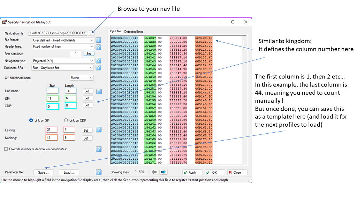The height and width of the screenshot is (200, 357).
Task: Enable Override number of decimals in coordinates
Action: 6,149
